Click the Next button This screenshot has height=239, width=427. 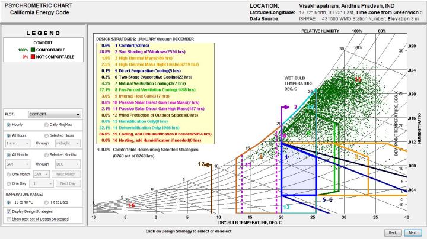(x=412, y=232)
